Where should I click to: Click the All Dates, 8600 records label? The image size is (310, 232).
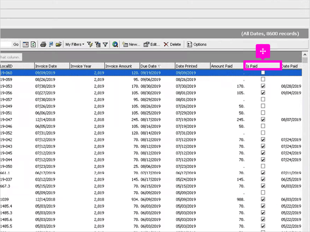[x=270, y=34]
